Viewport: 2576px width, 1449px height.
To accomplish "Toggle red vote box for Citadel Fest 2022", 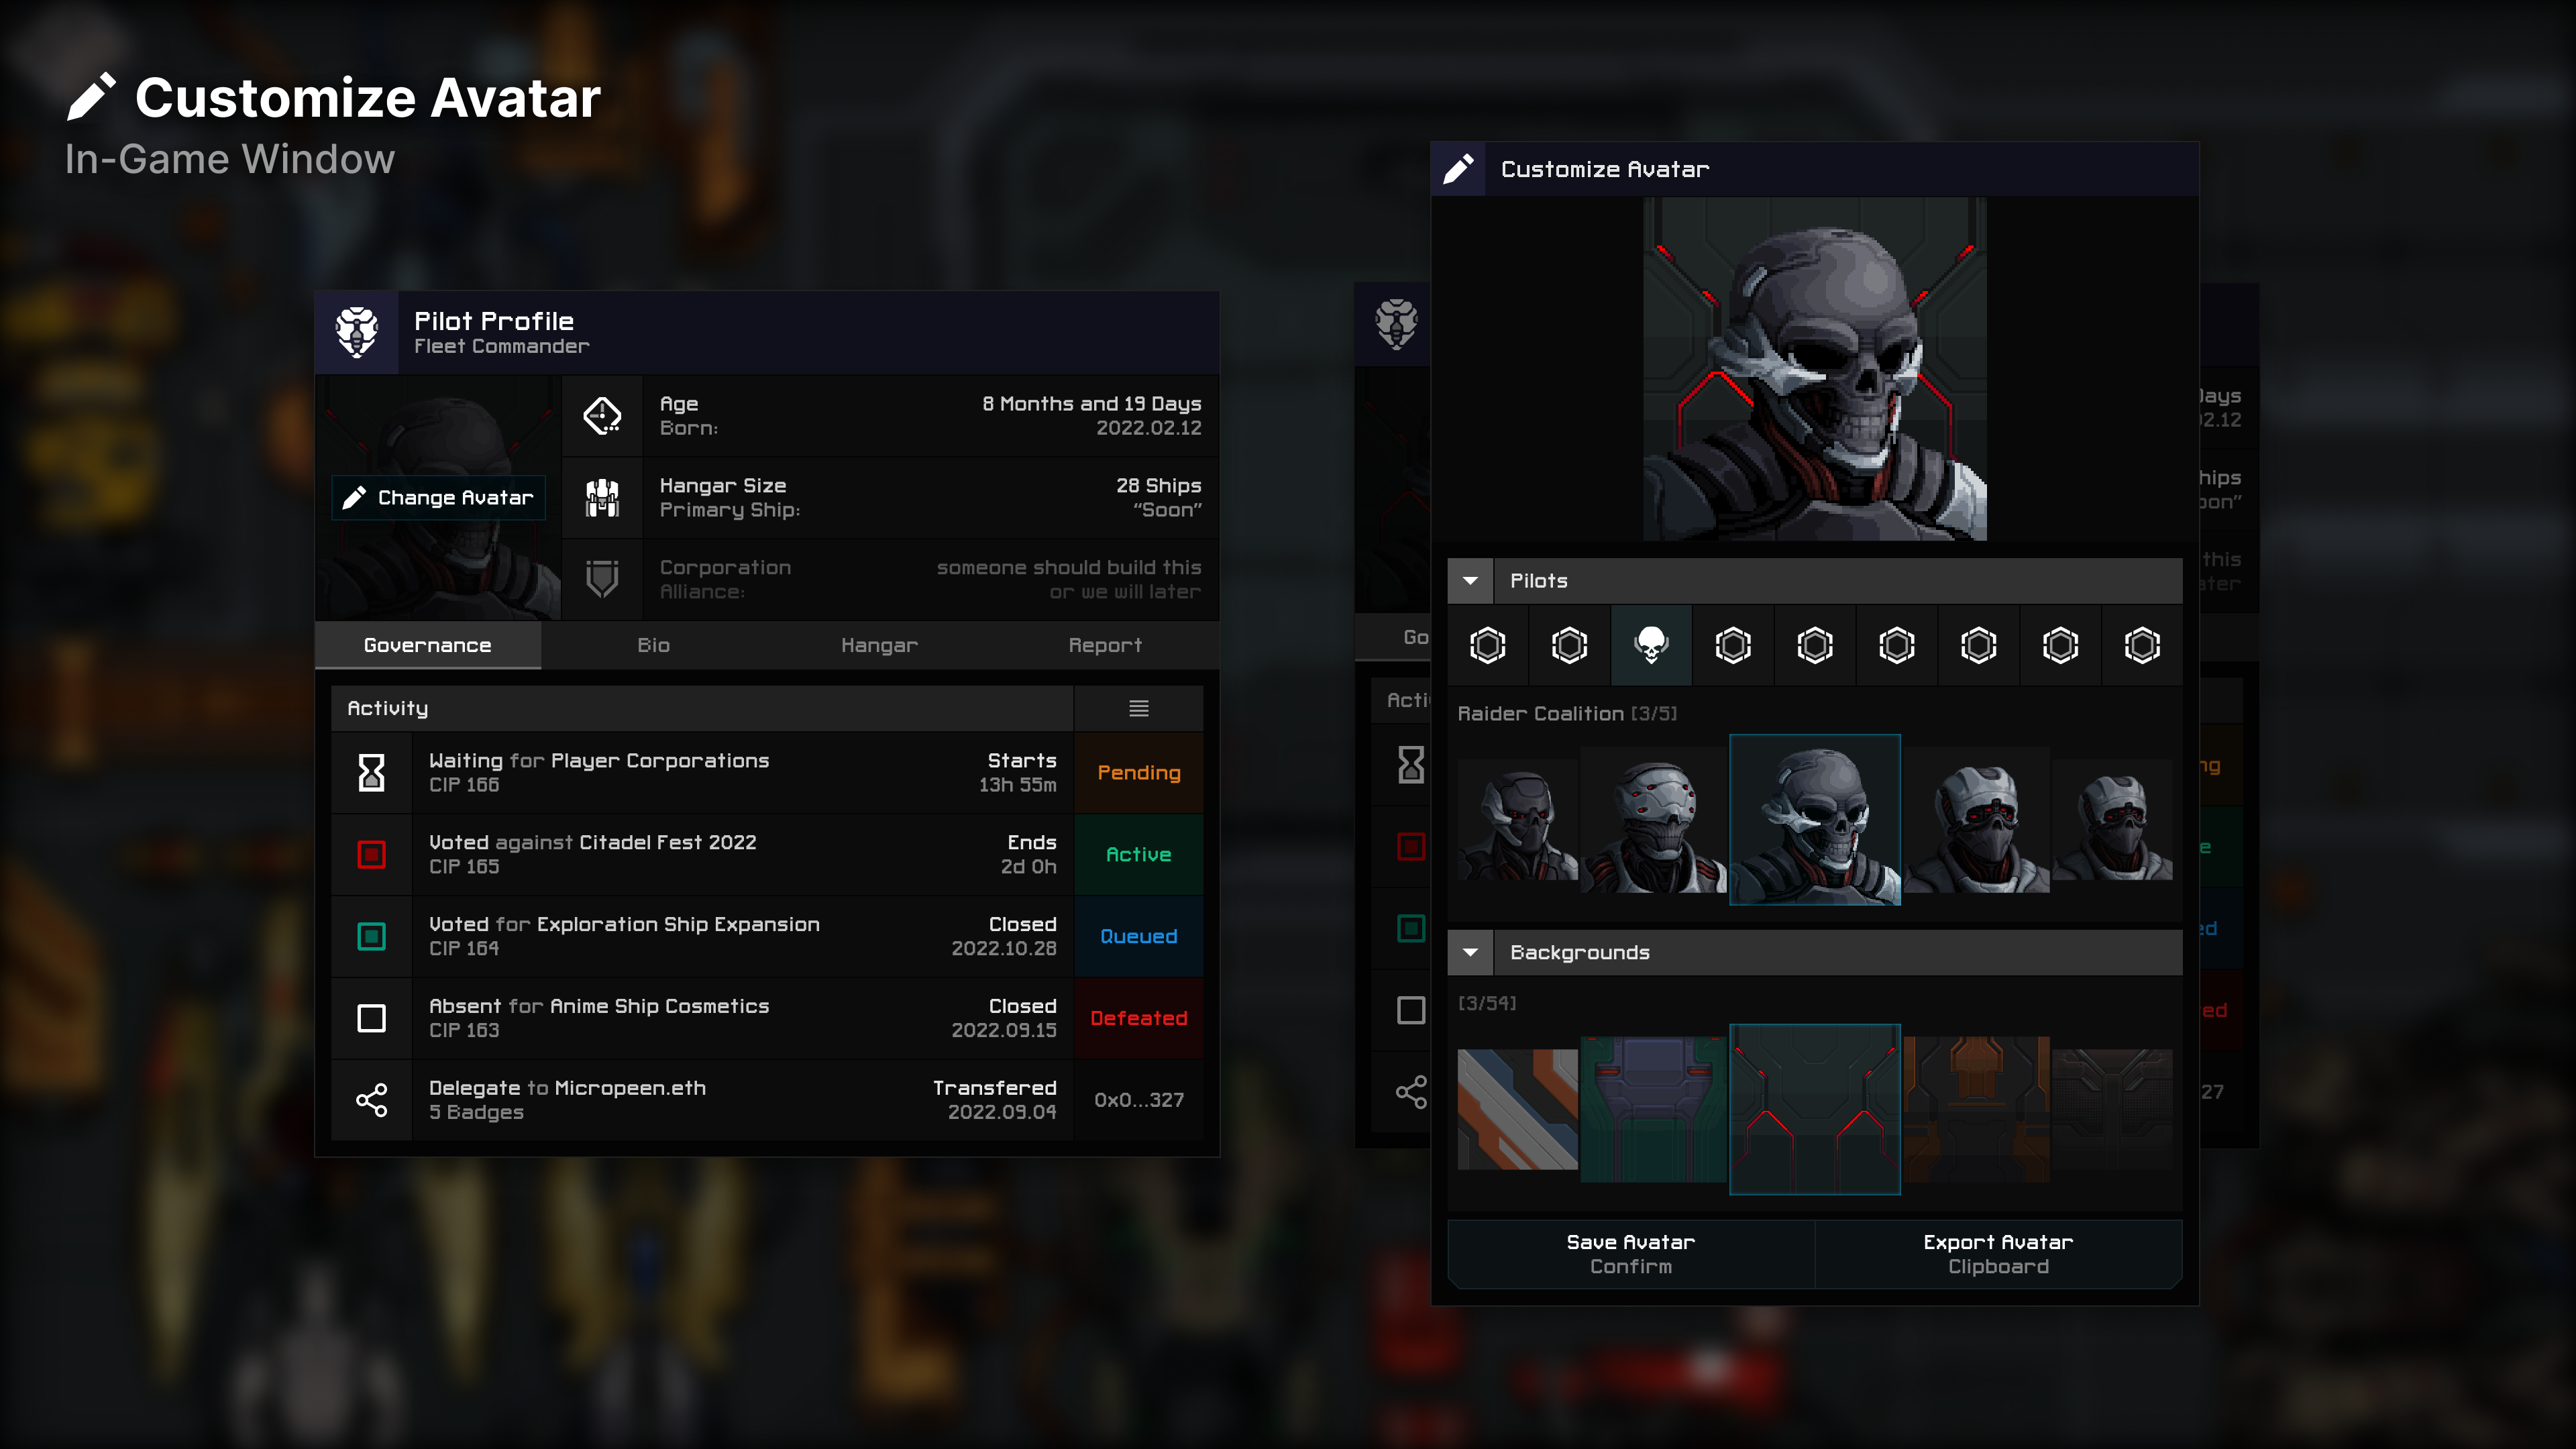I will click(371, 854).
